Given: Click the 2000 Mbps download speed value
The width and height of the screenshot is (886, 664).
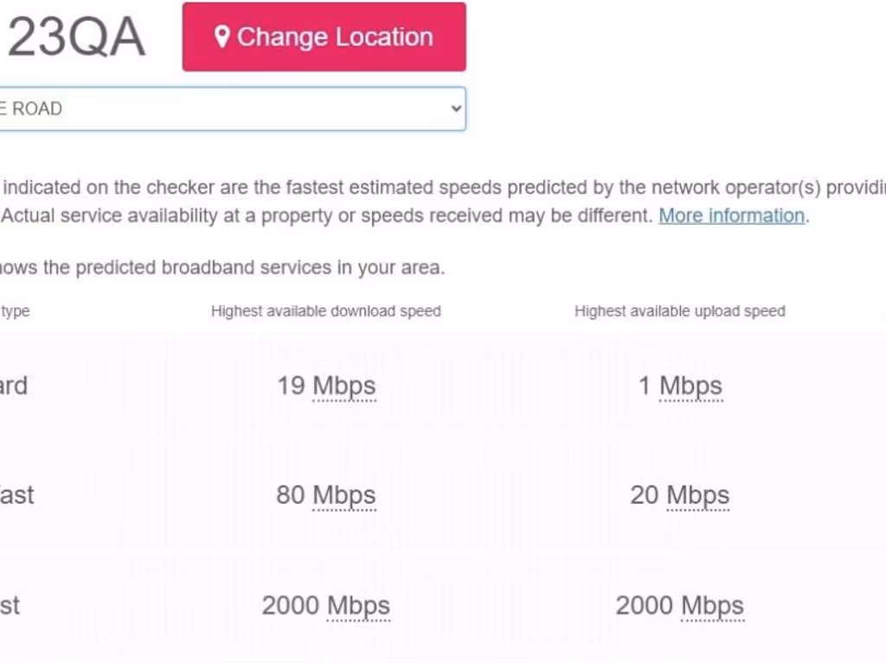Looking at the screenshot, I should point(326,605).
